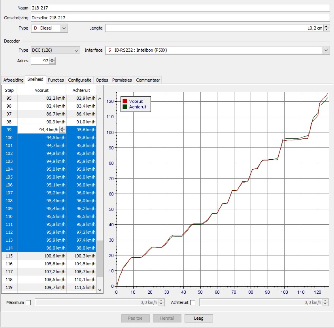
Task: Select step 116 row
Action: point(49,264)
